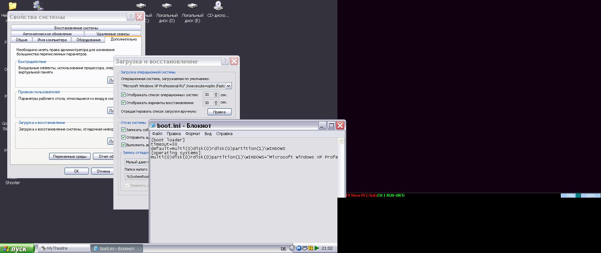Click the Maxthon tray icon
The image size is (601, 253).
[299, 248]
